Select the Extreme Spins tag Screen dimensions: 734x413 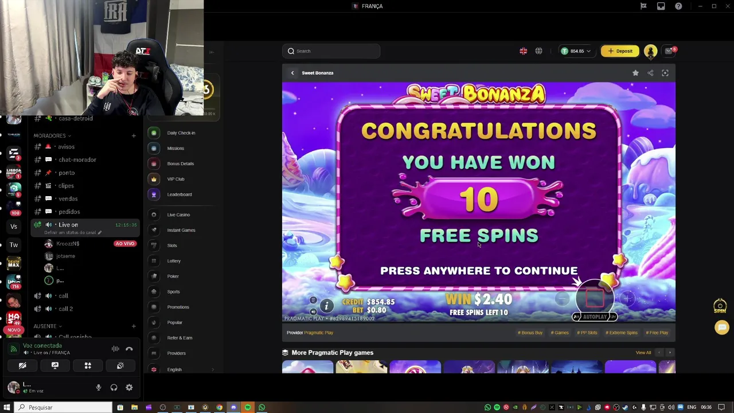pyautogui.click(x=622, y=333)
